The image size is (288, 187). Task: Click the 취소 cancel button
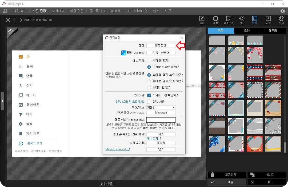click(267, 182)
